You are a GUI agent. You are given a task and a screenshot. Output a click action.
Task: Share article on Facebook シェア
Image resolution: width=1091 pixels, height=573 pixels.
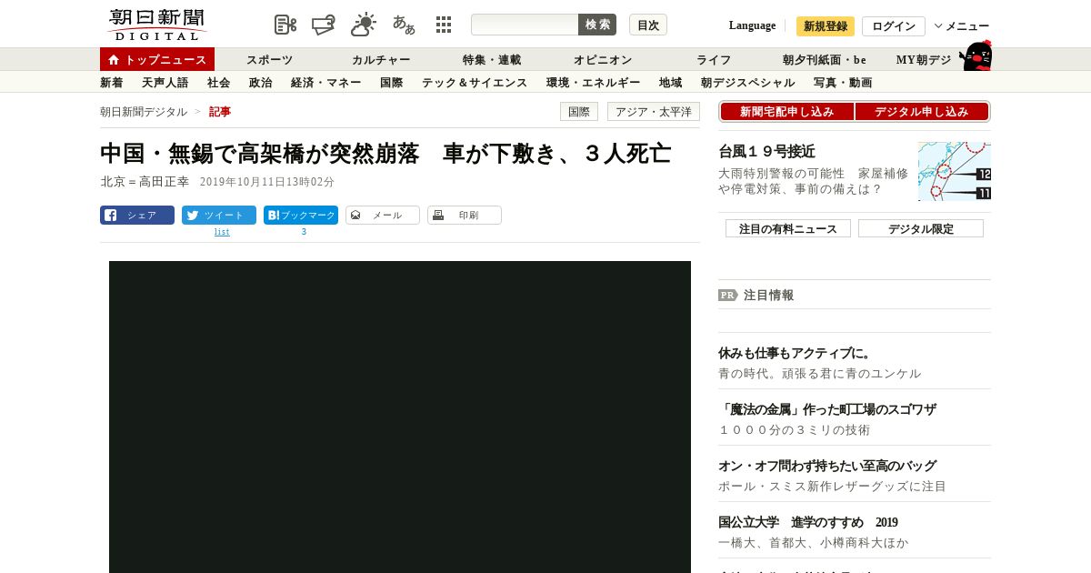coord(137,216)
